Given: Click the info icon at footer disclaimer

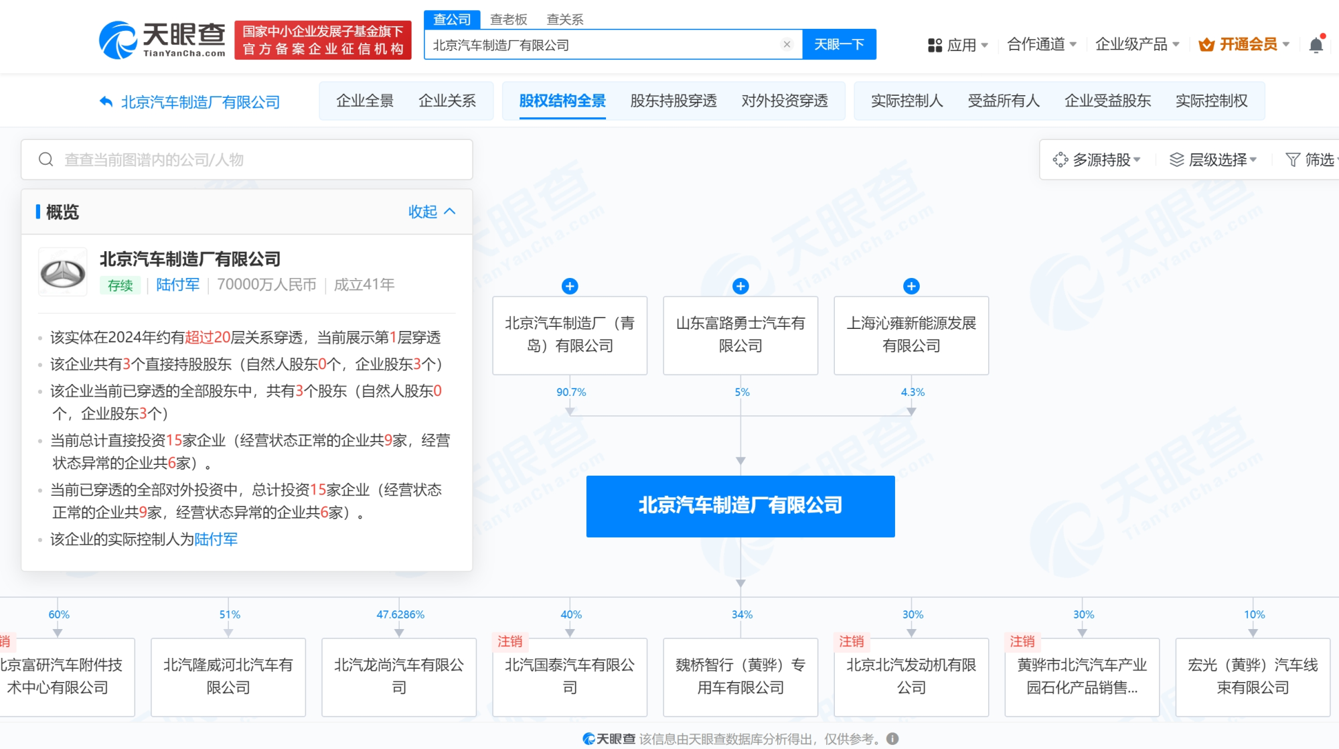Looking at the screenshot, I should [892, 738].
